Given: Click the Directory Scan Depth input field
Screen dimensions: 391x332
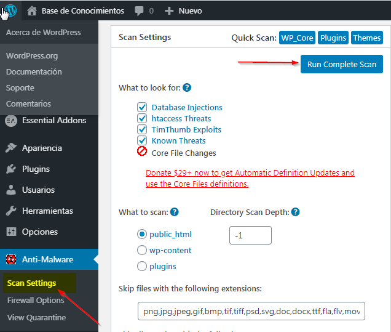Looking at the screenshot, I should pyautogui.click(x=250, y=235).
